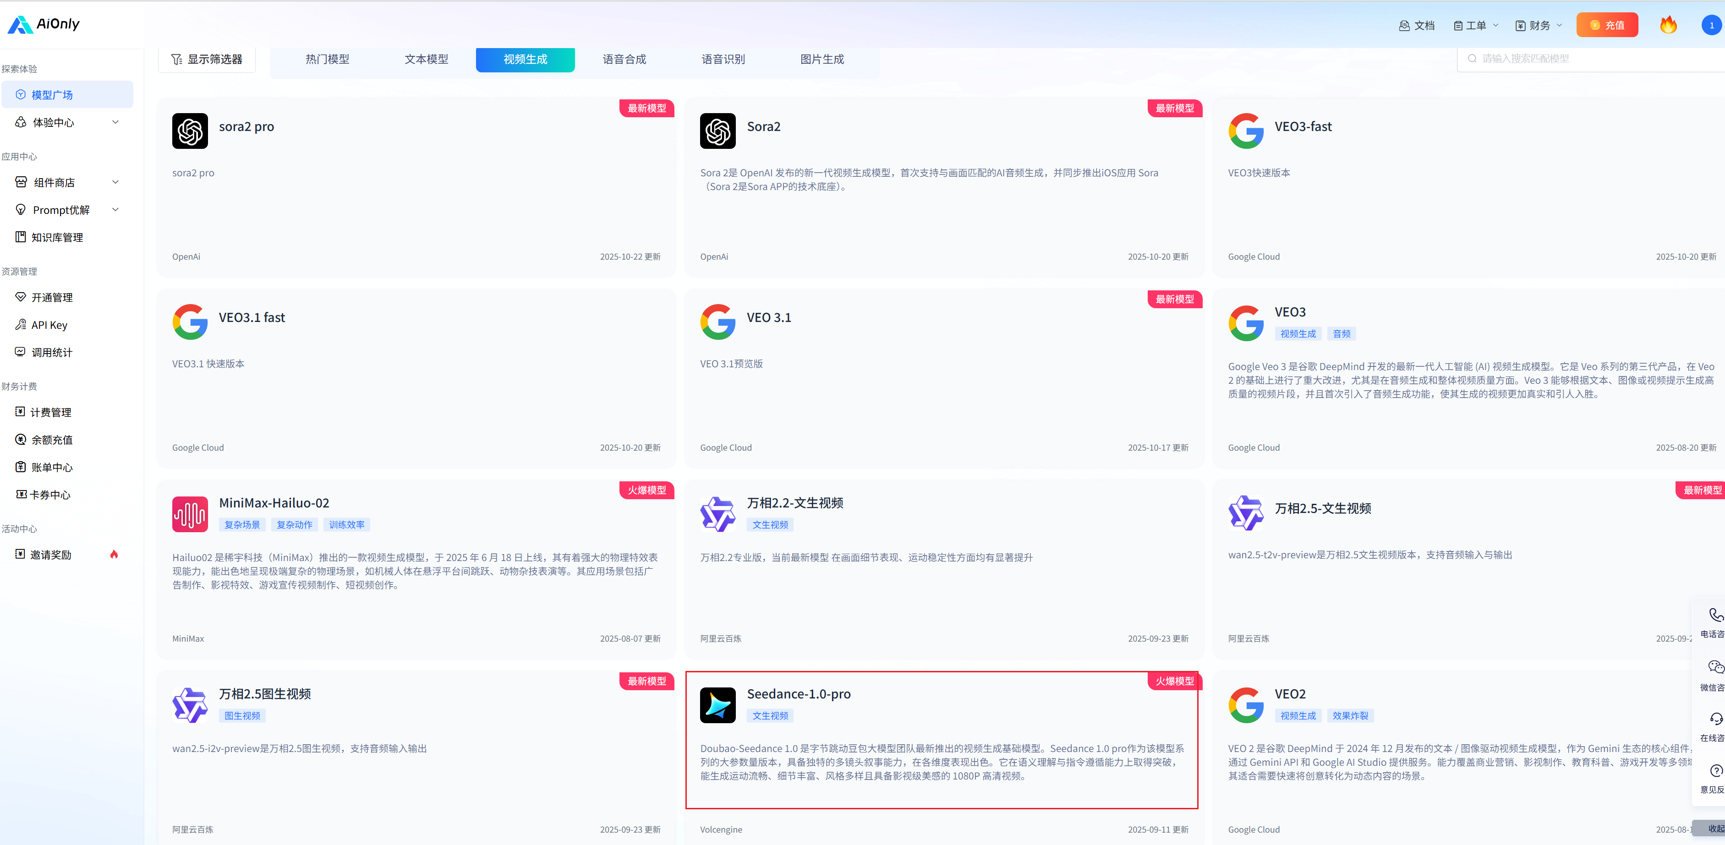This screenshot has width=1725, height=845.
Task: Click the orange 充值 recharge button
Action: pos(1606,26)
